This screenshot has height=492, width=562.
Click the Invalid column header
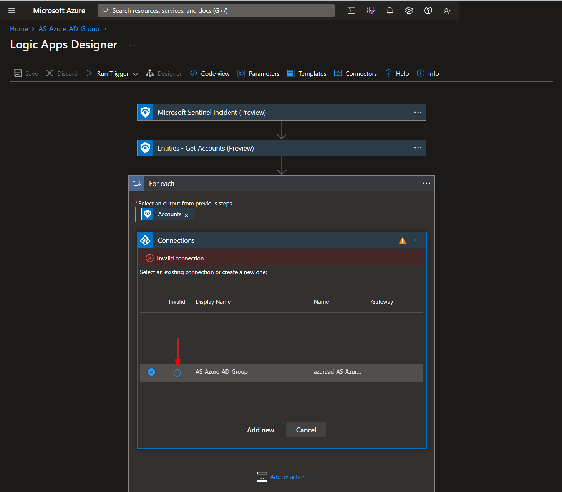pos(177,302)
